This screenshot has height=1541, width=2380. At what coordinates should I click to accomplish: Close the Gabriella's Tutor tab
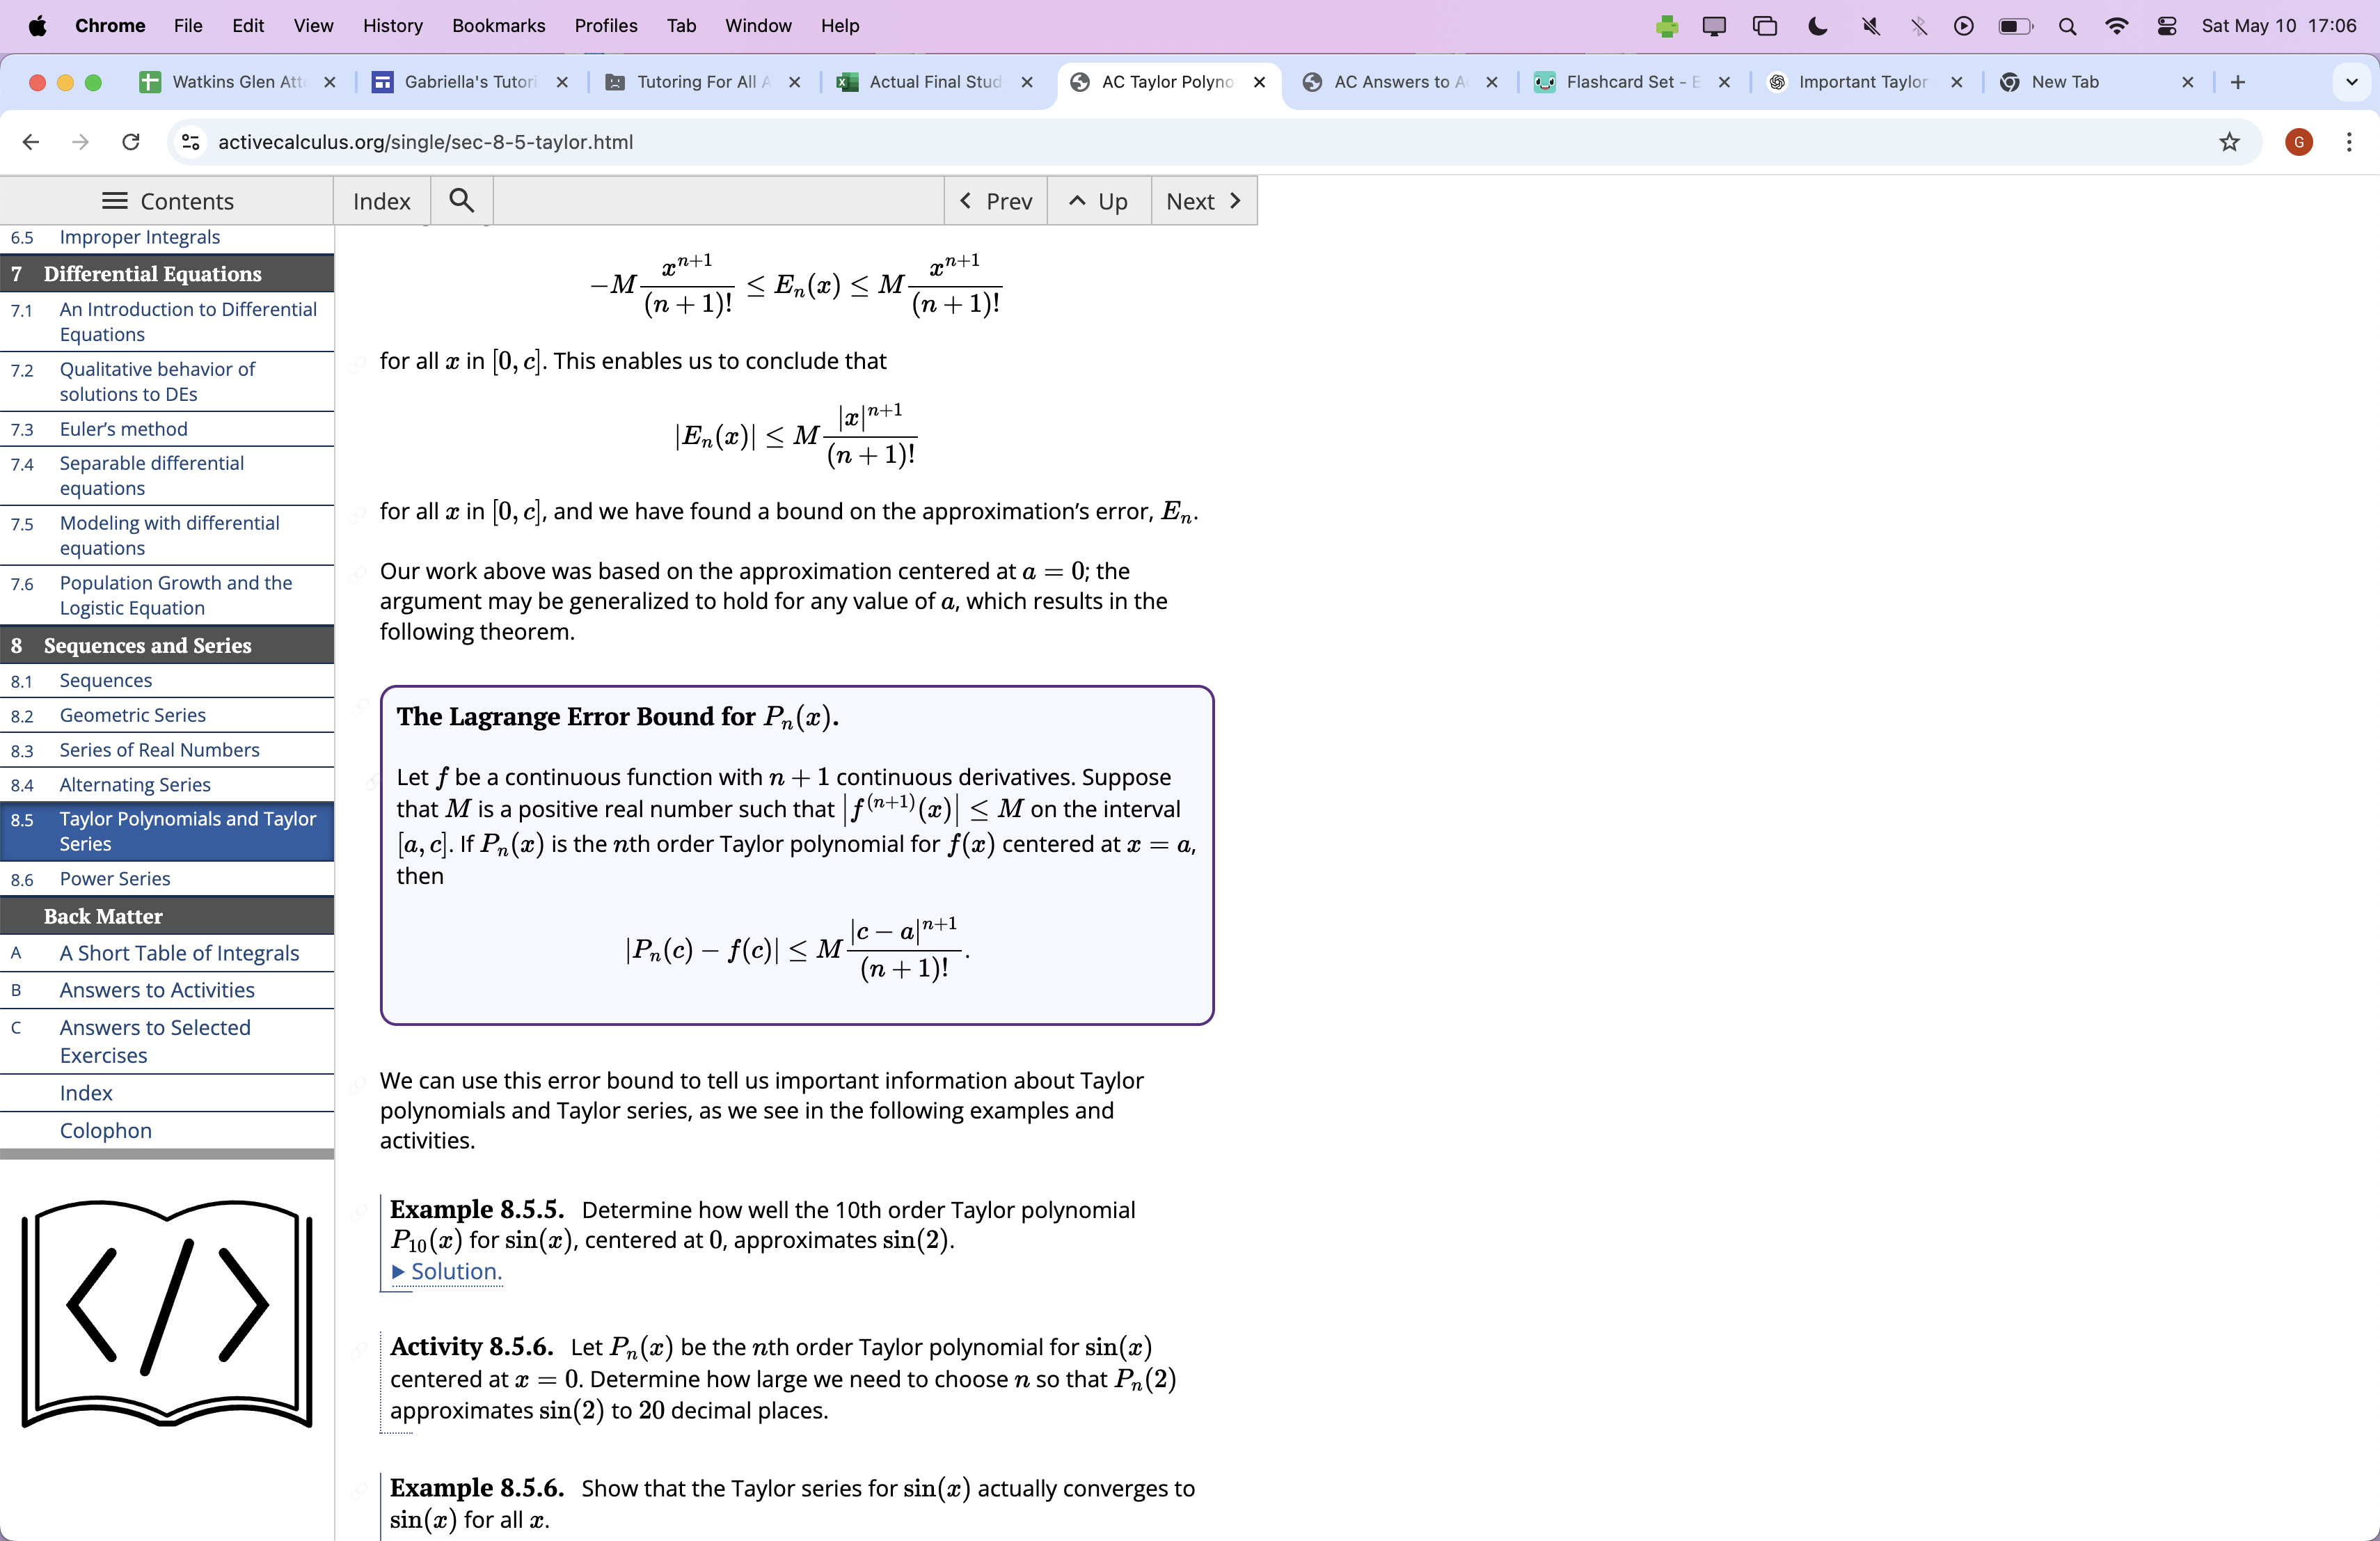coord(563,82)
